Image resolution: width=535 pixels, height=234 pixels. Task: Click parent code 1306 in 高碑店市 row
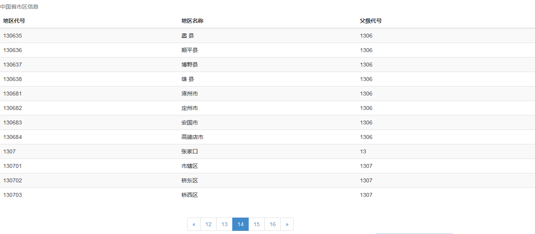click(366, 137)
